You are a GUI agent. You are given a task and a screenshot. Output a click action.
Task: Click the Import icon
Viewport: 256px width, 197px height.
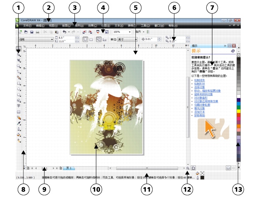point(84,32)
